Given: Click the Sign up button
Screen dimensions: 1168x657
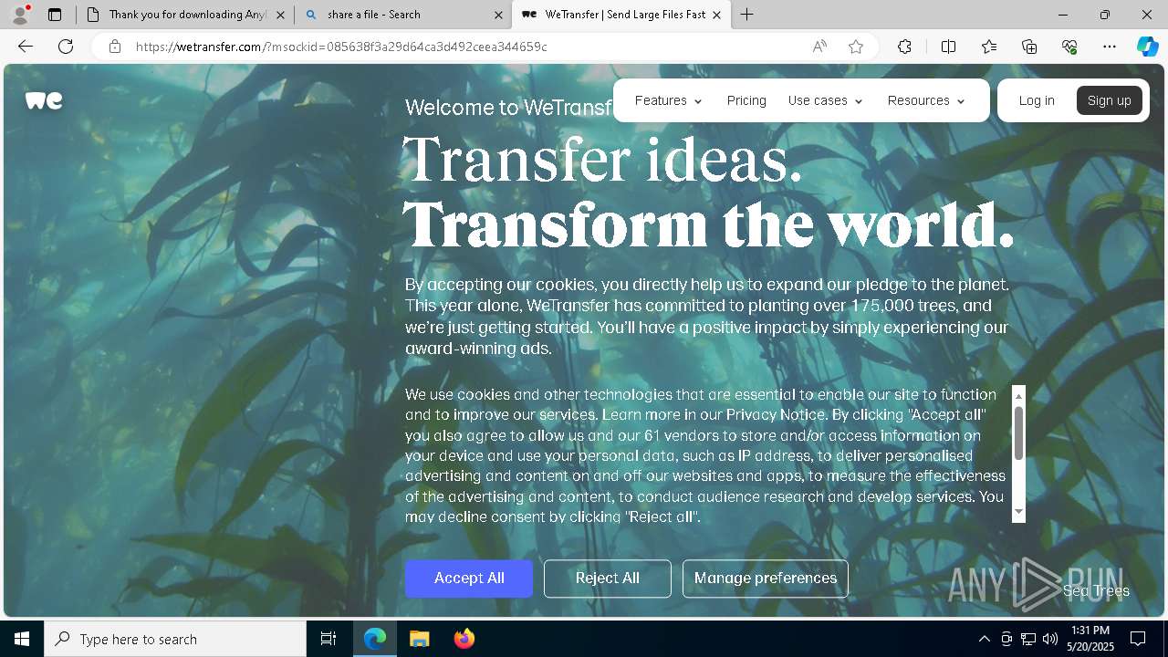Looking at the screenshot, I should pyautogui.click(x=1109, y=100).
